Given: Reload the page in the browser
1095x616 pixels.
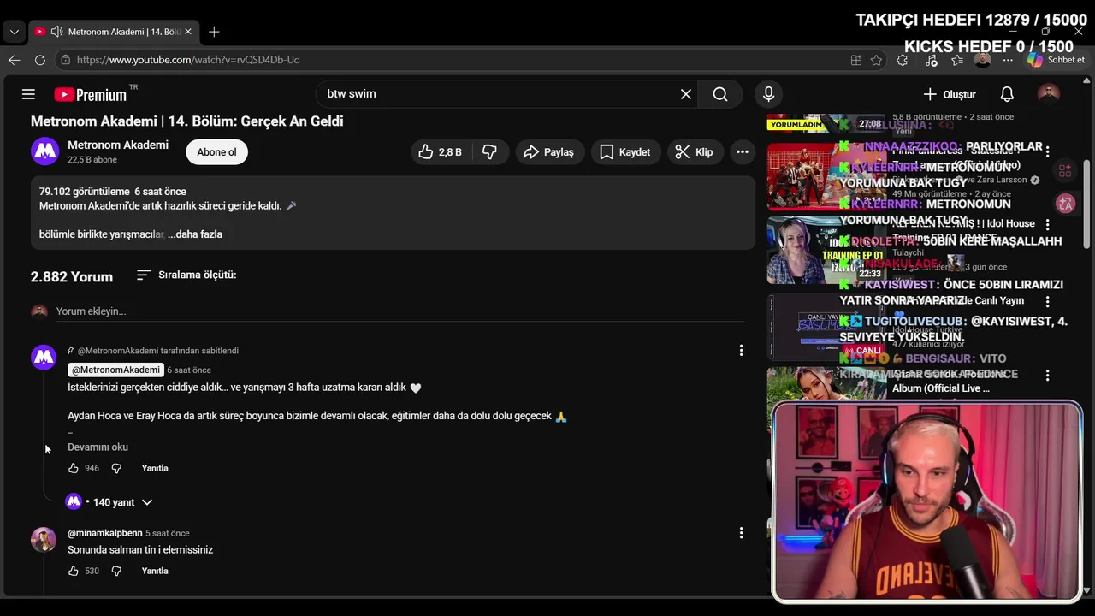Looking at the screenshot, I should click(x=40, y=60).
